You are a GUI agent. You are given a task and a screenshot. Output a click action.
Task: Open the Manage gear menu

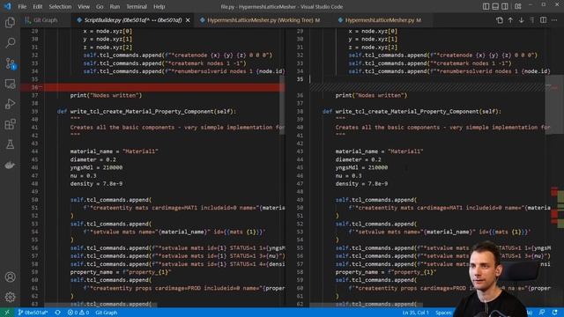[x=10, y=297]
